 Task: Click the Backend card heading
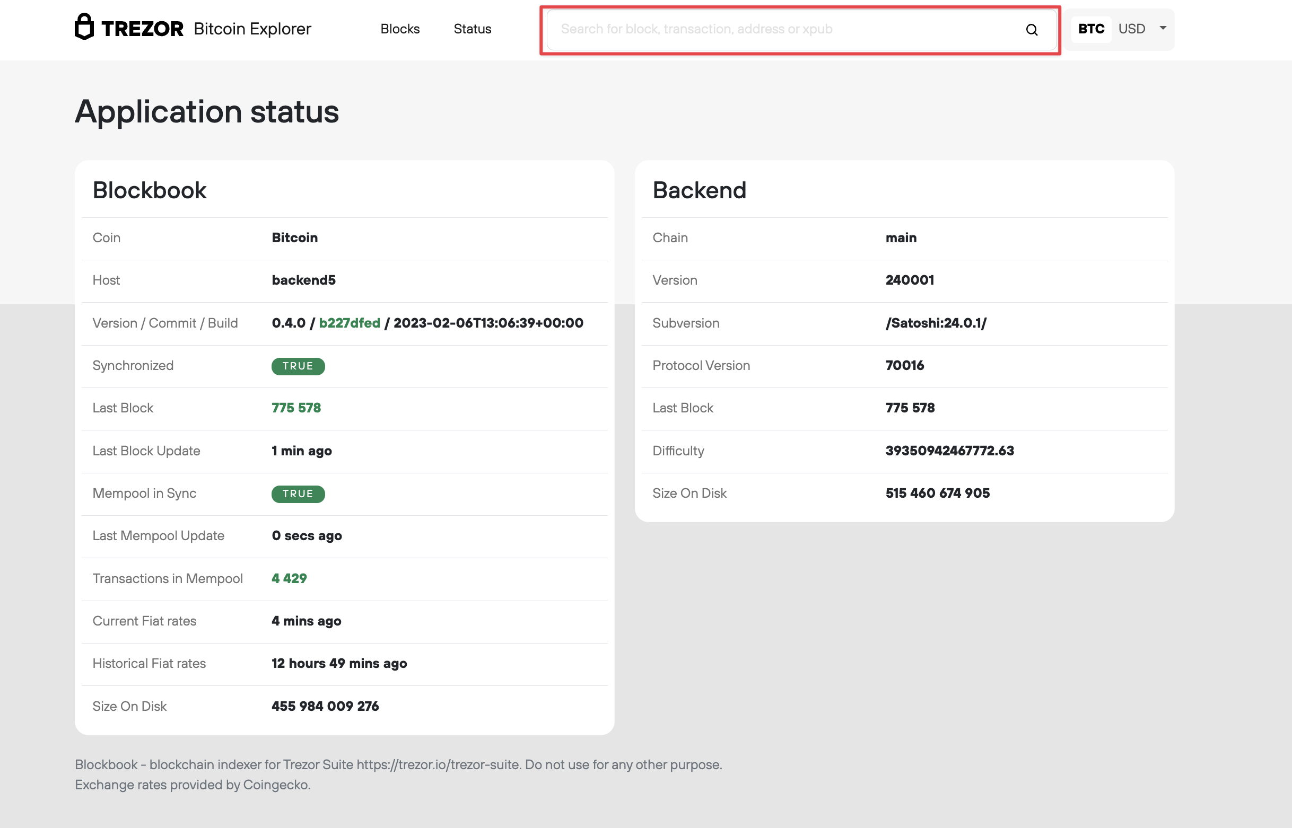click(x=699, y=190)
